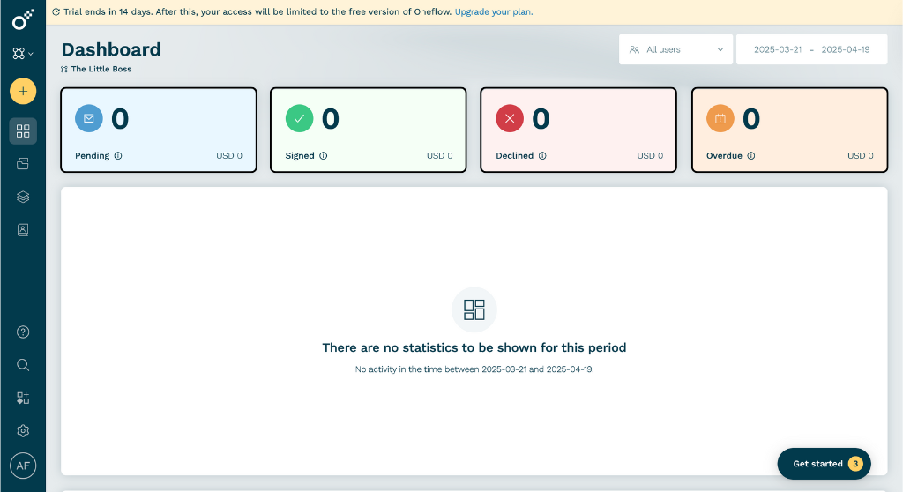Viewport: 903px width, 492px height.
Task: Open the Search magnifier icon in sidebar
Action: (23, 365)
